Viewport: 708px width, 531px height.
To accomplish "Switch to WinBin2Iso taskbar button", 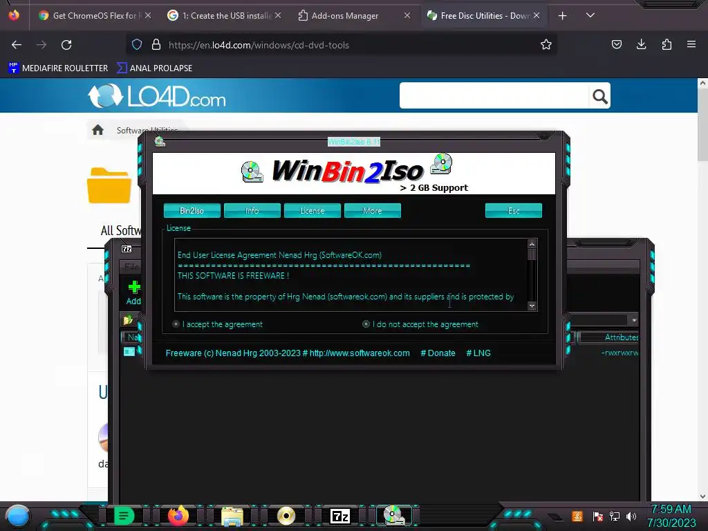I will pyautogui.click(x=393, y=515).
